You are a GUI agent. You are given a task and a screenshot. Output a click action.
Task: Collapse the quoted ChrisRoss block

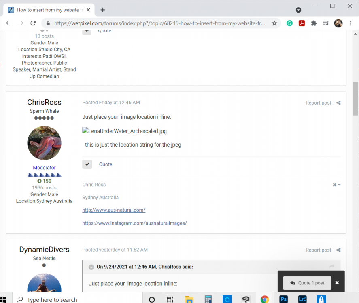(91, 267)
